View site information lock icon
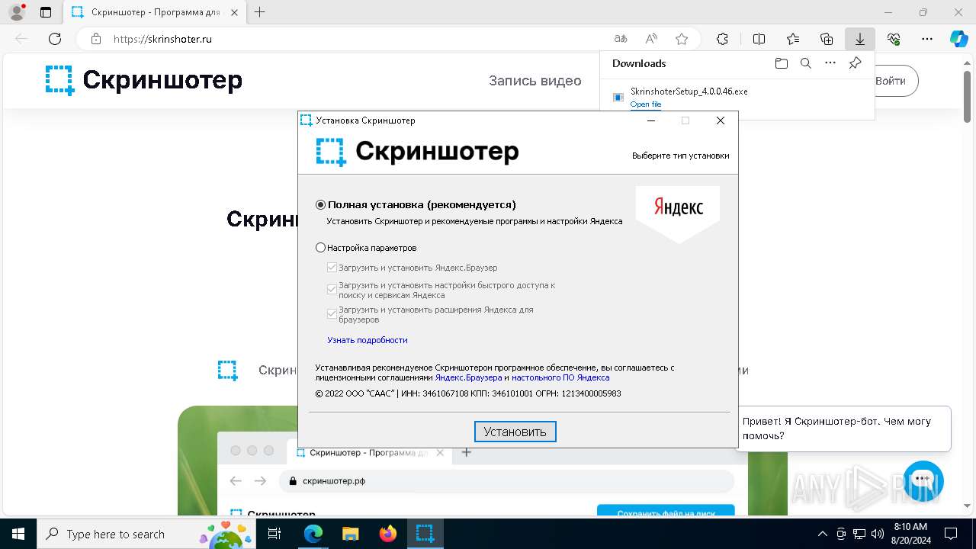Screen dimensions: 976x549 (96, 39)
